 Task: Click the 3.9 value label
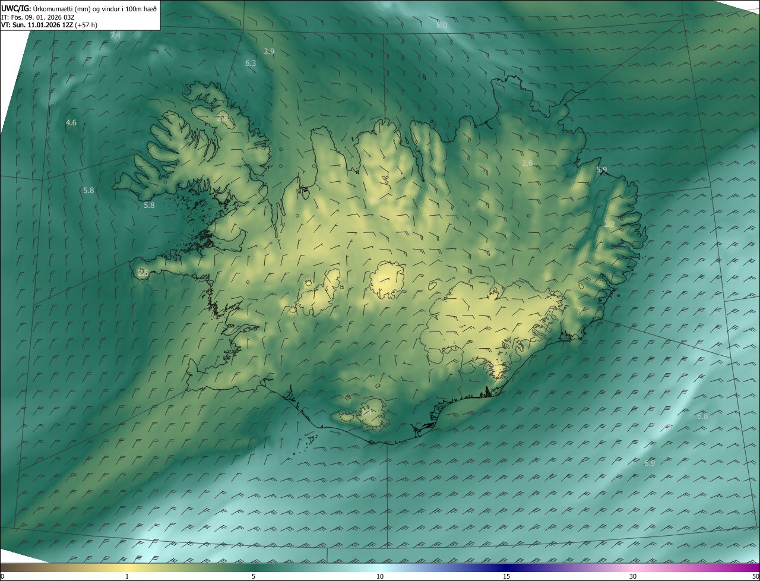click(x=269, y=52)
